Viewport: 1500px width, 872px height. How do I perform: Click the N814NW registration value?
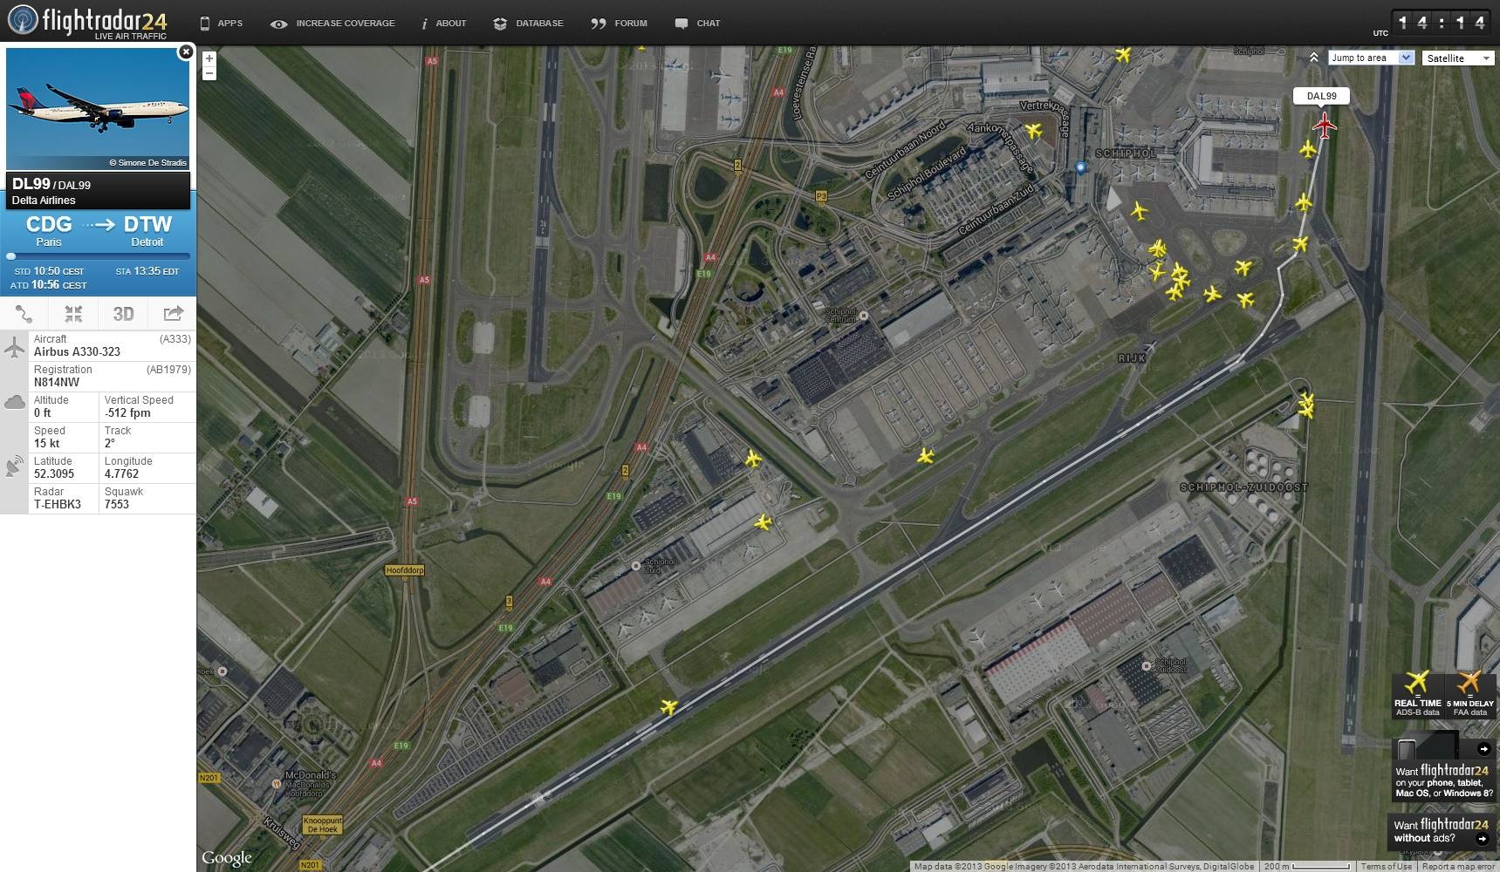pyautogui.click(x=57, y=383)
